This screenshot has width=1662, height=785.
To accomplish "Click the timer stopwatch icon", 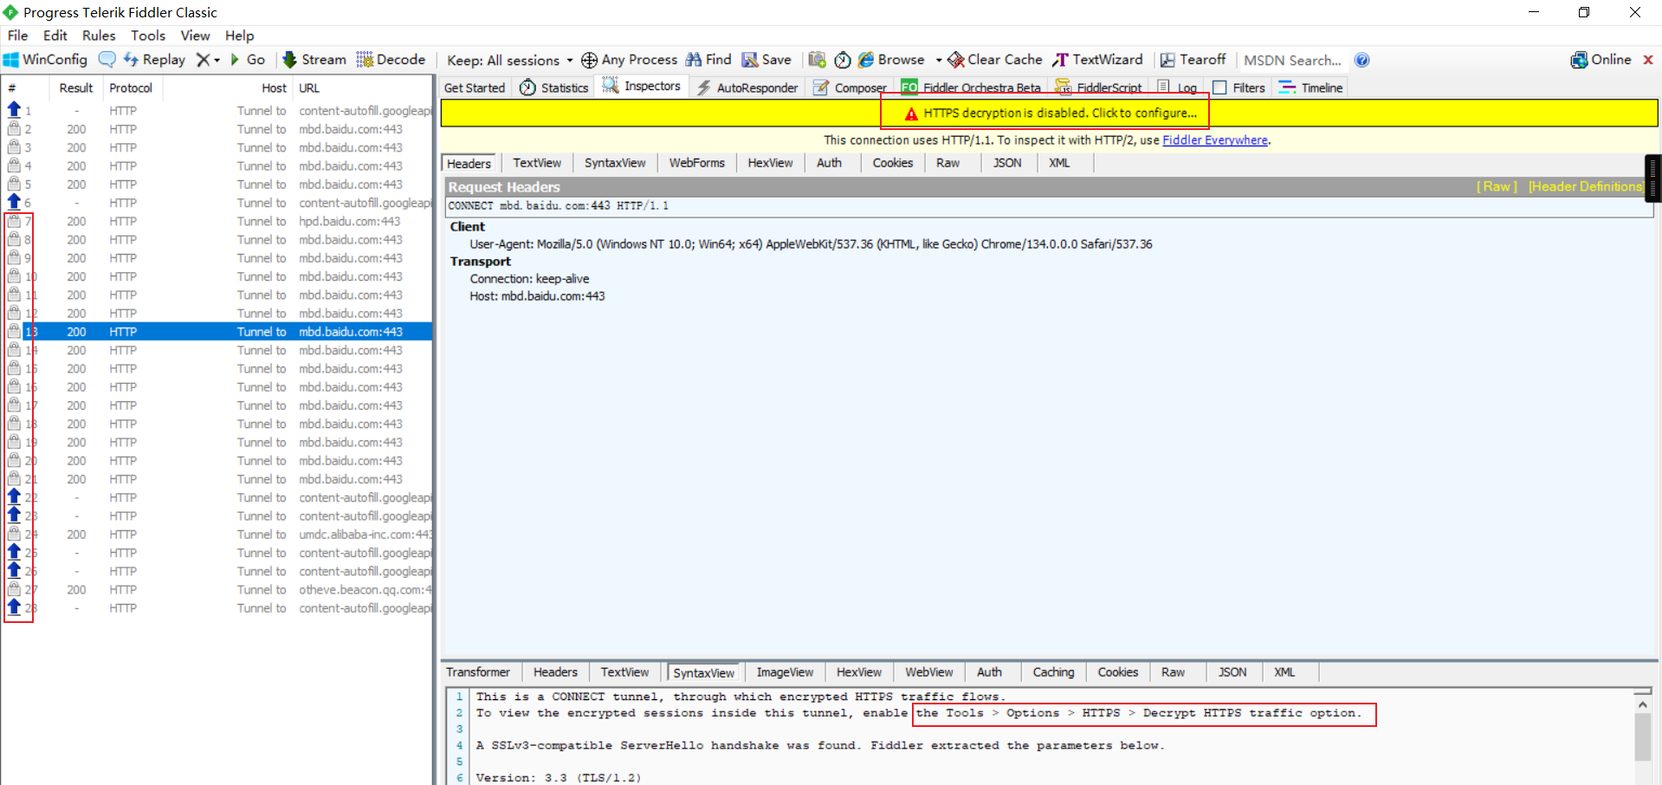I will [842, 60].
